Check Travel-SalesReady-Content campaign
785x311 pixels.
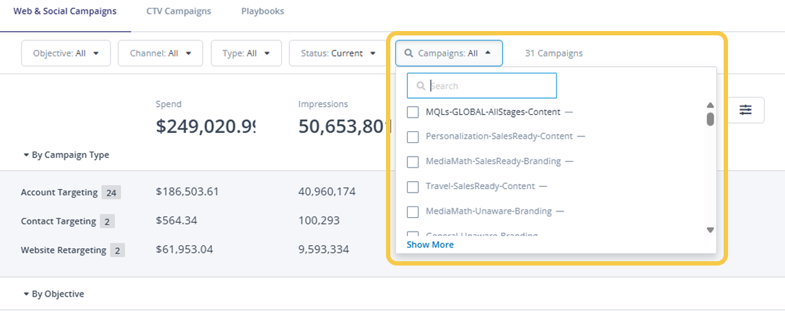coord(413,187)
